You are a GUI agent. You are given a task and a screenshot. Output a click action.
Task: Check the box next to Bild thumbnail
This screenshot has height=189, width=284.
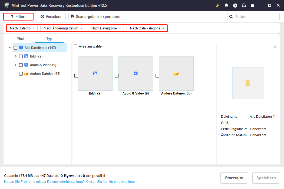pyautogui.click(x=76, y=76)
